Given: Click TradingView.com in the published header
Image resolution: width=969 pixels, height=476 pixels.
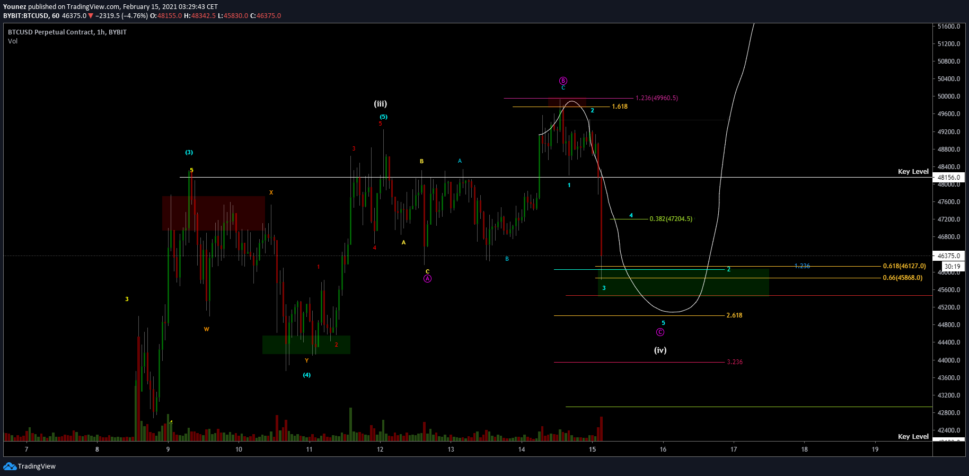Looking at the screenshot, I should coord(93,7).
